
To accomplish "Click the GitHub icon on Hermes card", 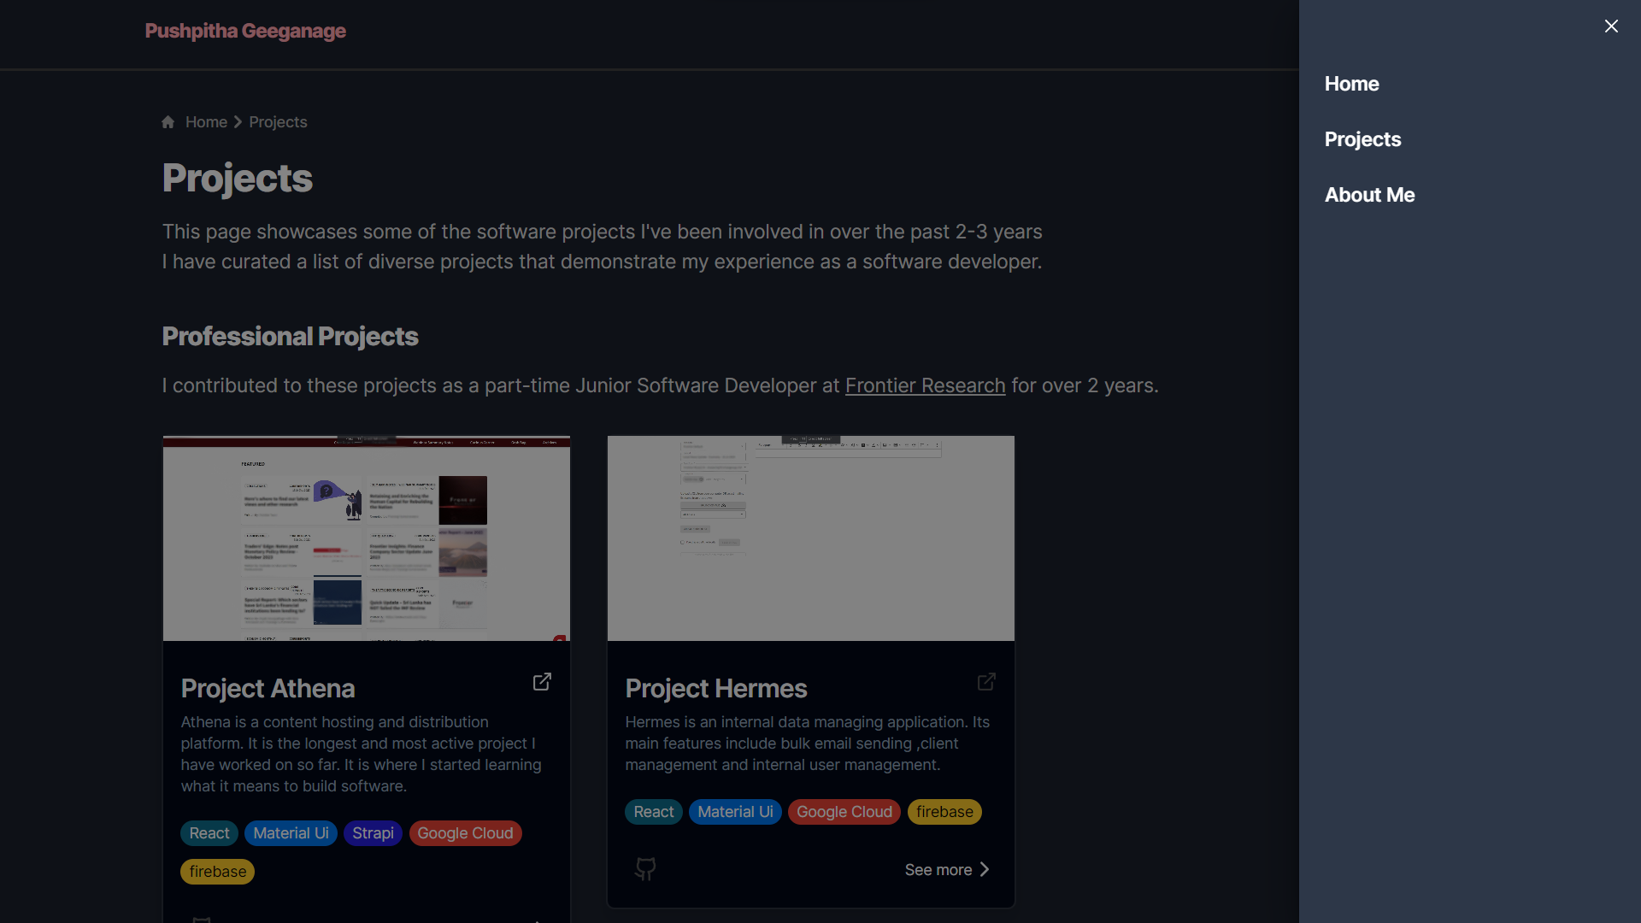I will tap(645, 869).
